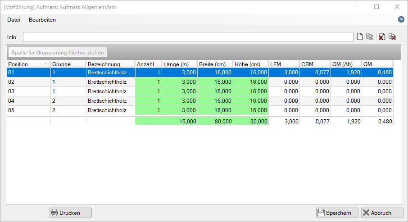Click the green Anzahl cell in row 05

pyautogui.click(x=148, y=110)
